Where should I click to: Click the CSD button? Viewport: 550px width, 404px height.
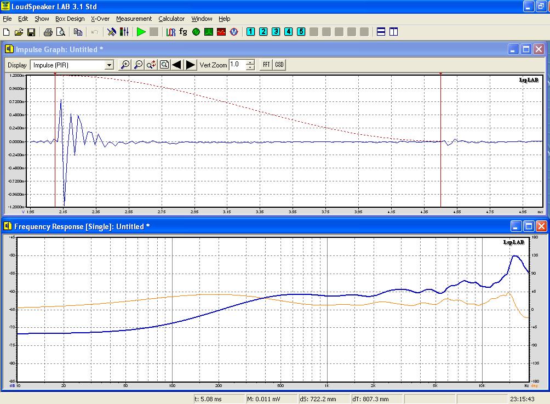(279, 65)
